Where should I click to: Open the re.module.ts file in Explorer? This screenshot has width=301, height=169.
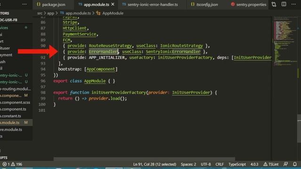(x=16, y=130)
